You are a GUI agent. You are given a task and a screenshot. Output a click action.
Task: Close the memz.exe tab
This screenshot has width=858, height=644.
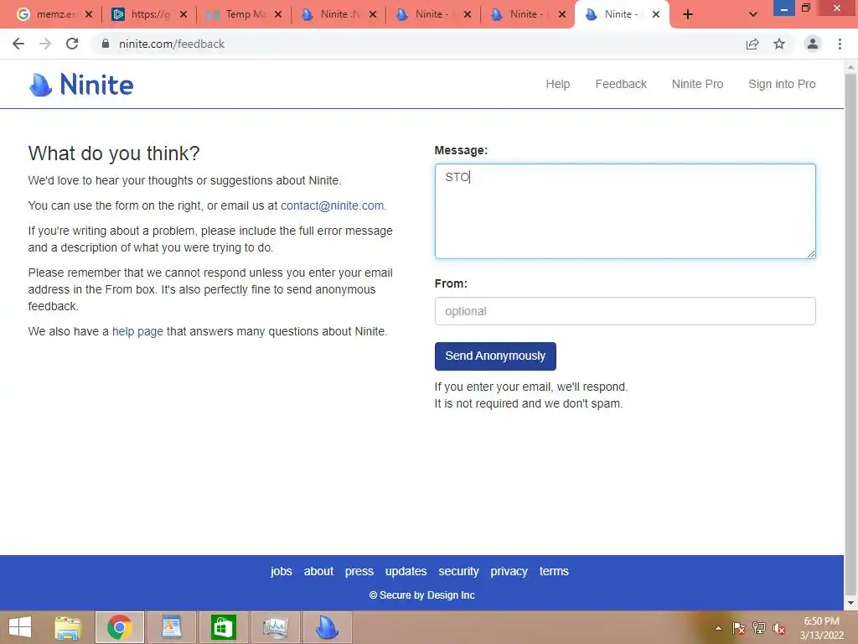(89, 14)
